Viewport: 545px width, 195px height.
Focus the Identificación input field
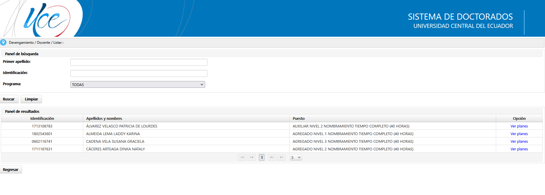click(x=139, y=73)
